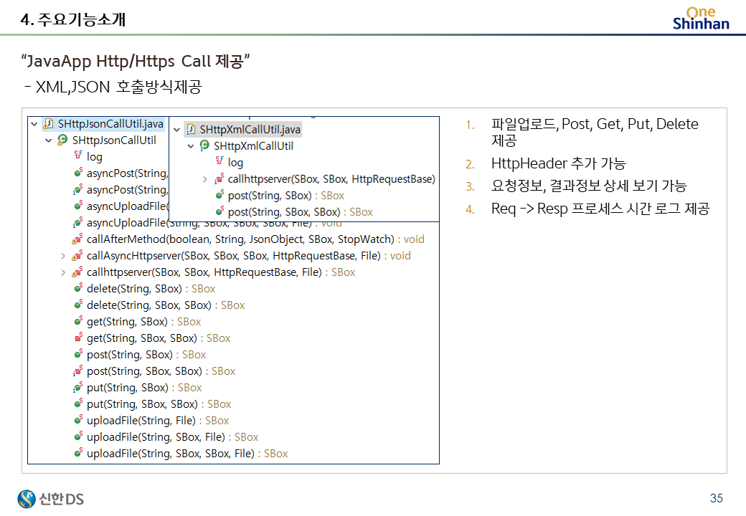
Task: Click icon of callhttpserver with File parameter
Action: pyautogui.click(x=77, y=272)
